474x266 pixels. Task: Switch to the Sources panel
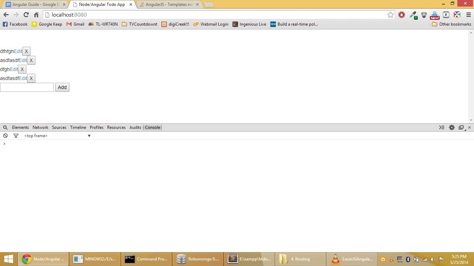59,127
